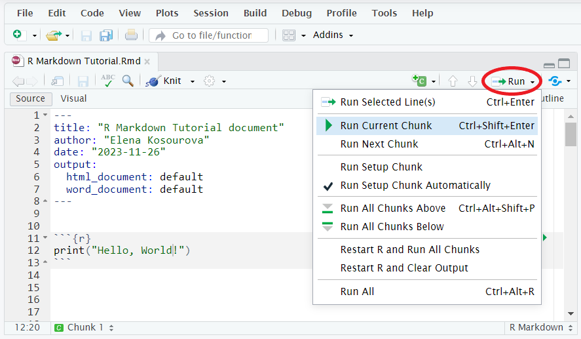The height and width of the screenshot is (339, 581).
Task: Open the Session menu
Action: tap(211, 13)
